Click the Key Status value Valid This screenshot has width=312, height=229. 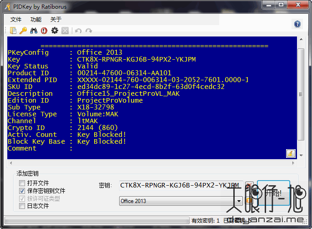[87, 66]
